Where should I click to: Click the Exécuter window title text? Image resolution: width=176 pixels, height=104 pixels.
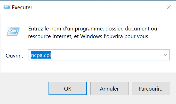(22, 7)
